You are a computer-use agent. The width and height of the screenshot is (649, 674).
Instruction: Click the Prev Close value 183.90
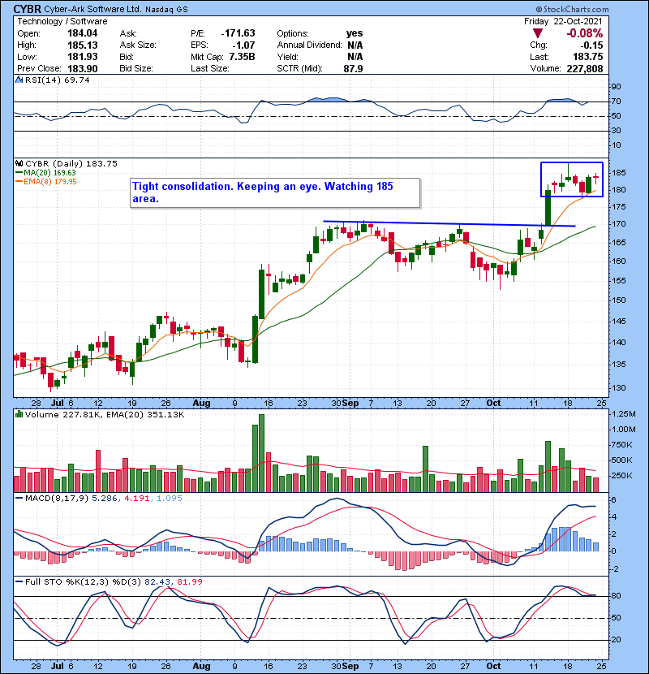point(83,69)
